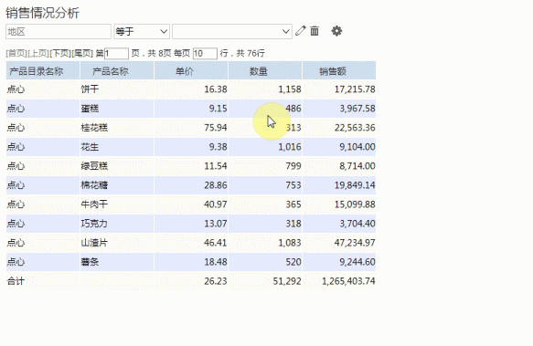This screenshot has width=533, height=346.
Task: Go to first page via 首页
Action: point(16,53)
